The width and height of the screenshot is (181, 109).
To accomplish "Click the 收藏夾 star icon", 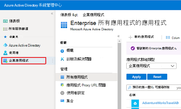I will (x=5, y=37).
